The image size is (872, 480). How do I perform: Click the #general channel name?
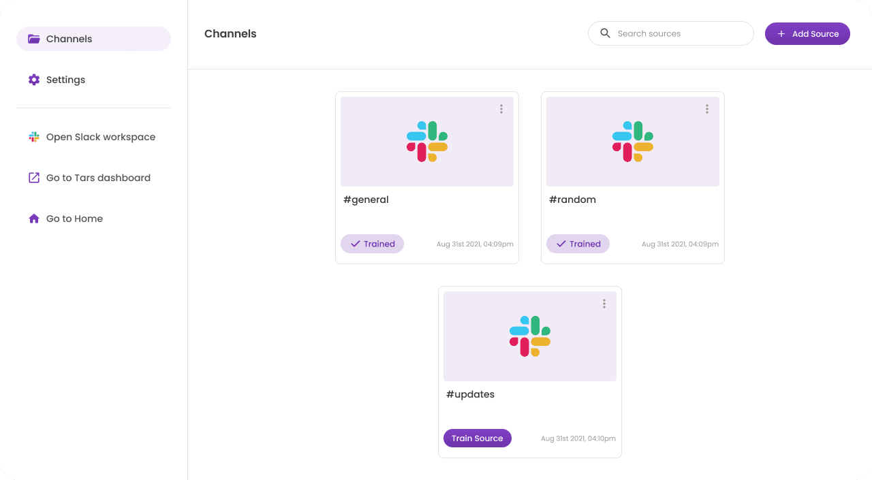pyautogui.click(x=367, y=199)
